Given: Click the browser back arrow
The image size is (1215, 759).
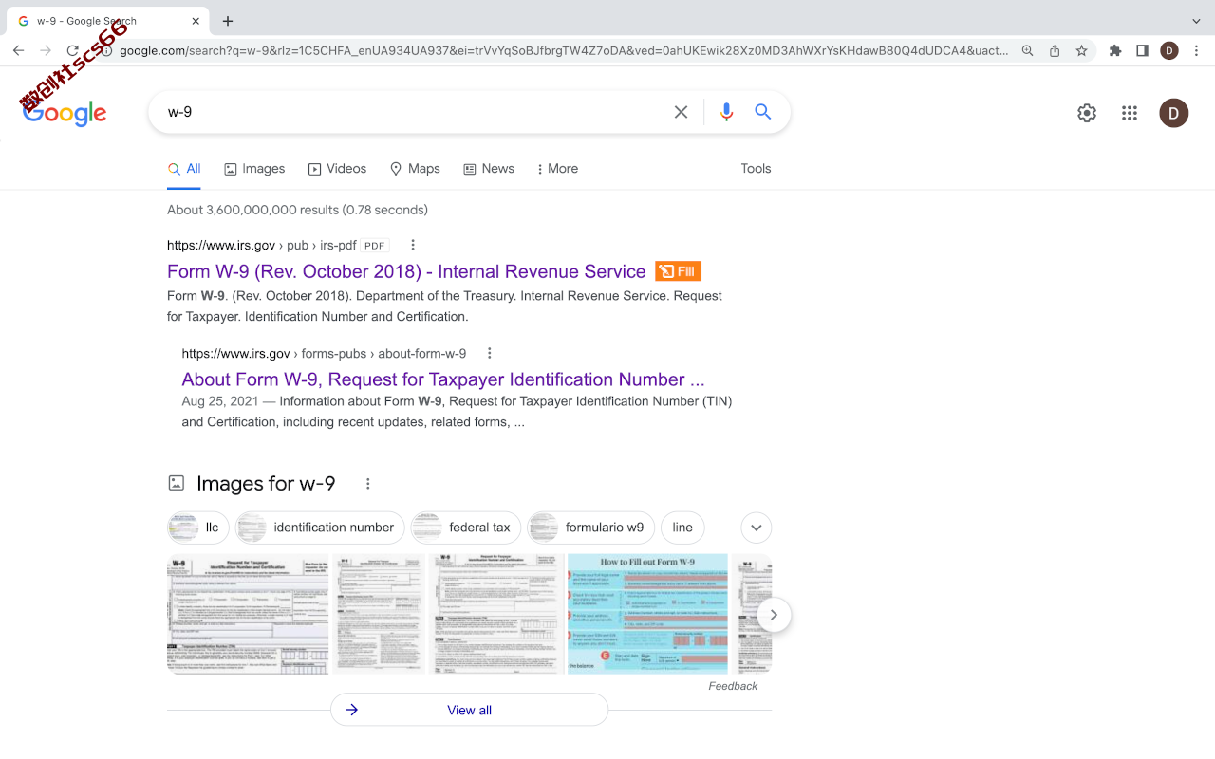Looking at the screenshot, I should pos(18,50).
